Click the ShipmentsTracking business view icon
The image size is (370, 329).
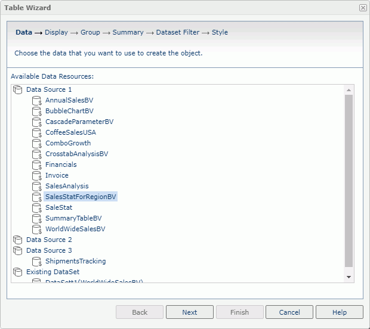36,261
